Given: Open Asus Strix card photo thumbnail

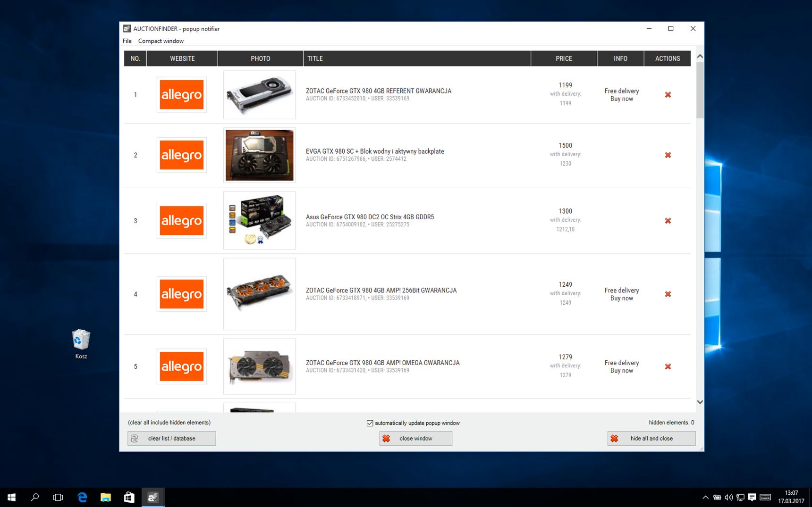Looking at the screenshot, I should (x=260, y=220).
